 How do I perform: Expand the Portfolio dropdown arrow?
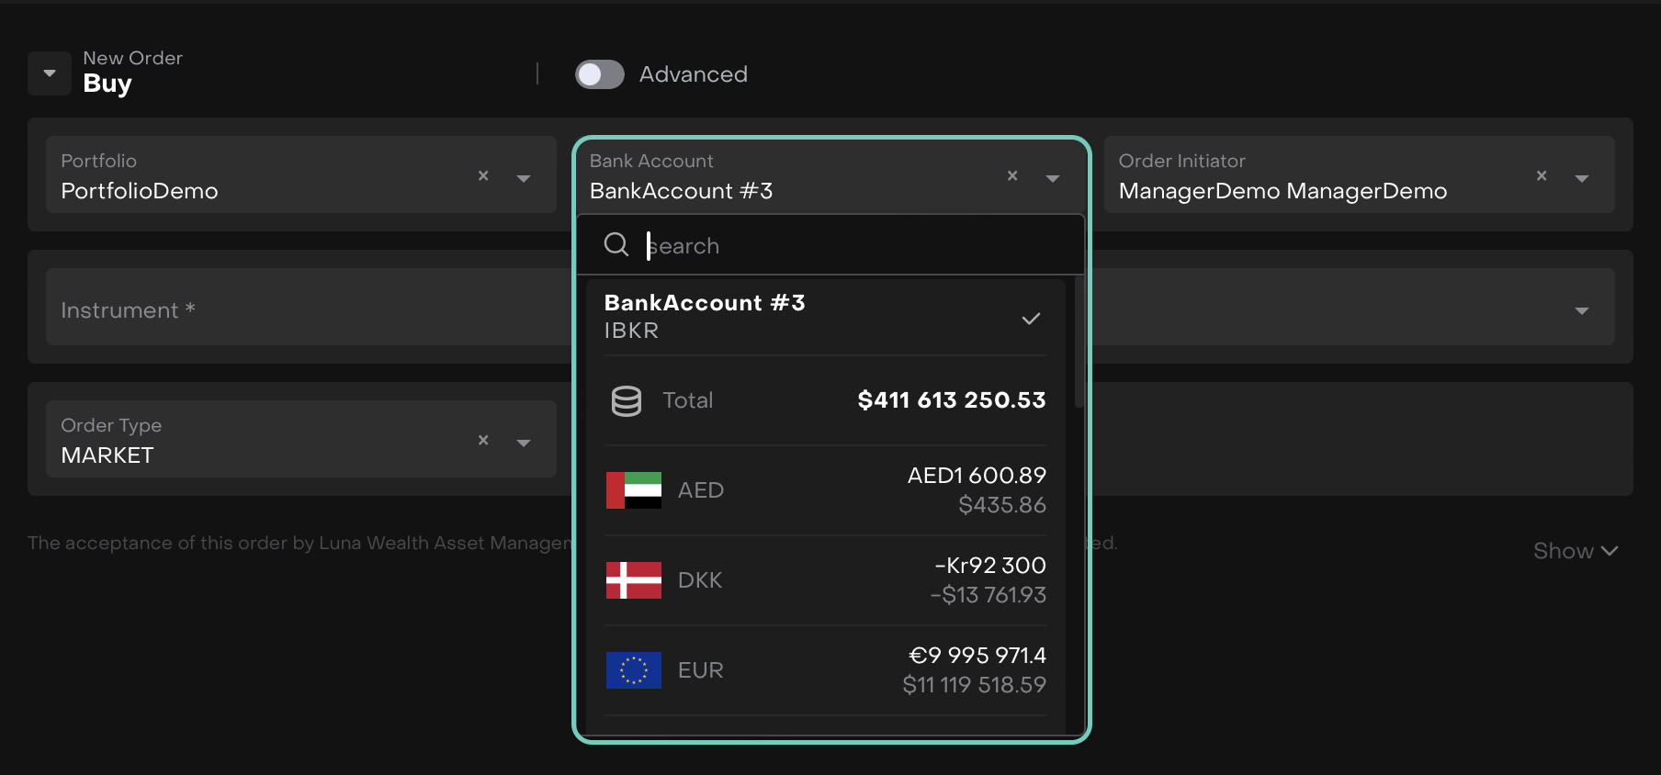(x=524, y=178)
